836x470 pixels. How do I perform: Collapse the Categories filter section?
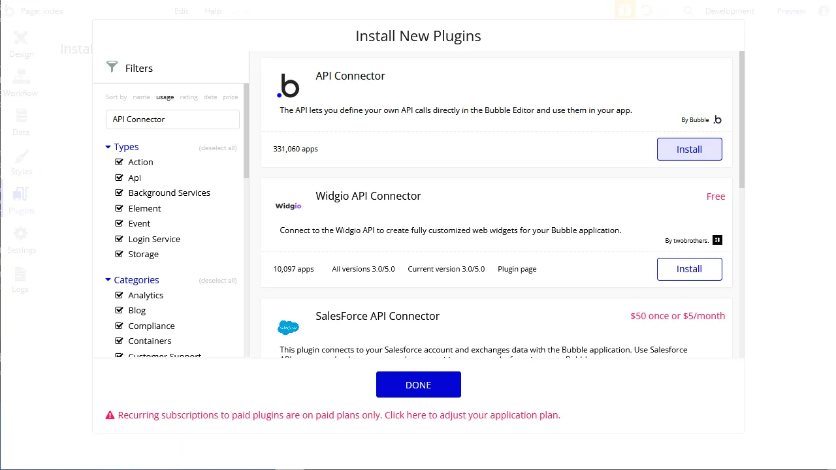[108, 279]
